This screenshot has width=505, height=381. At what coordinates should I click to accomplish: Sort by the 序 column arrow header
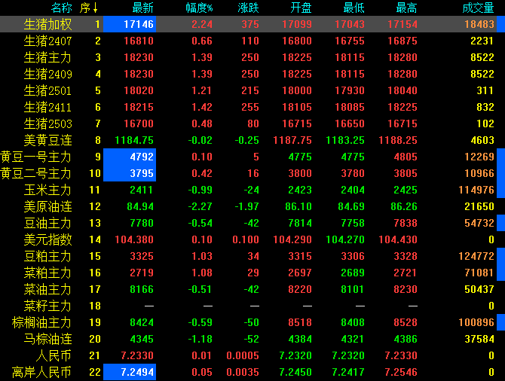click(x=89, y=8)
